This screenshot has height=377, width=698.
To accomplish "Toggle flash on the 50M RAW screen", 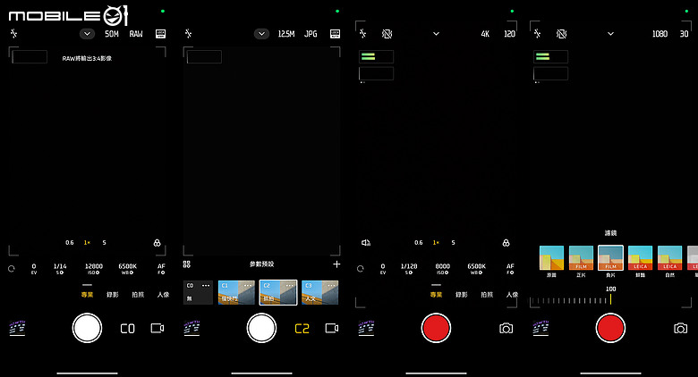I will 13,34.
